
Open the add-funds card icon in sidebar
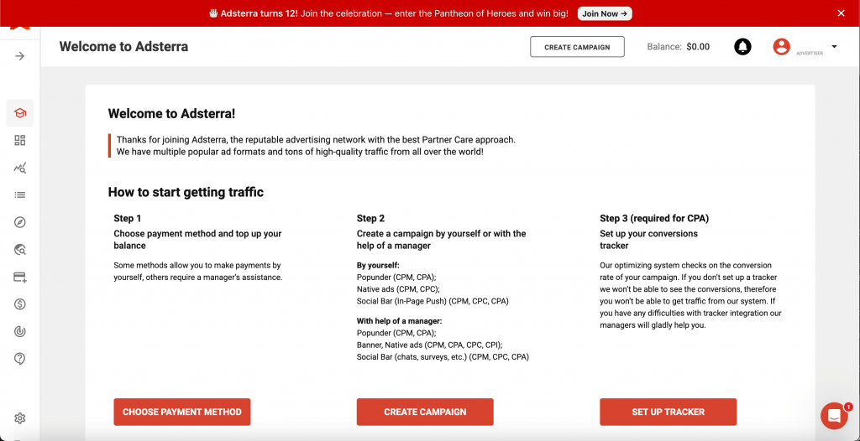[x=20, y=278]
